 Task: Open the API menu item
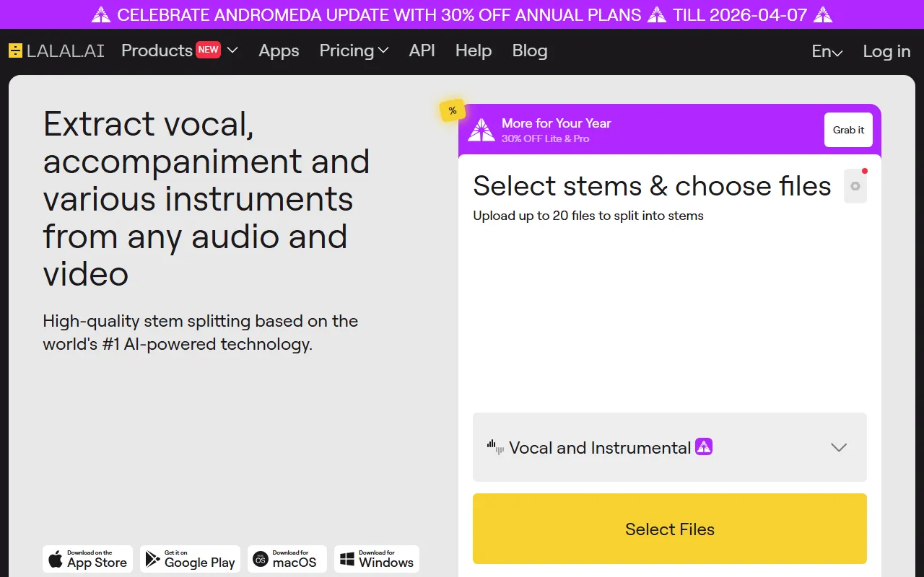click(422, 50)
